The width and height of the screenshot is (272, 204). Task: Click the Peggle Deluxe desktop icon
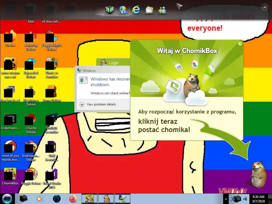[x=31, y=176]
